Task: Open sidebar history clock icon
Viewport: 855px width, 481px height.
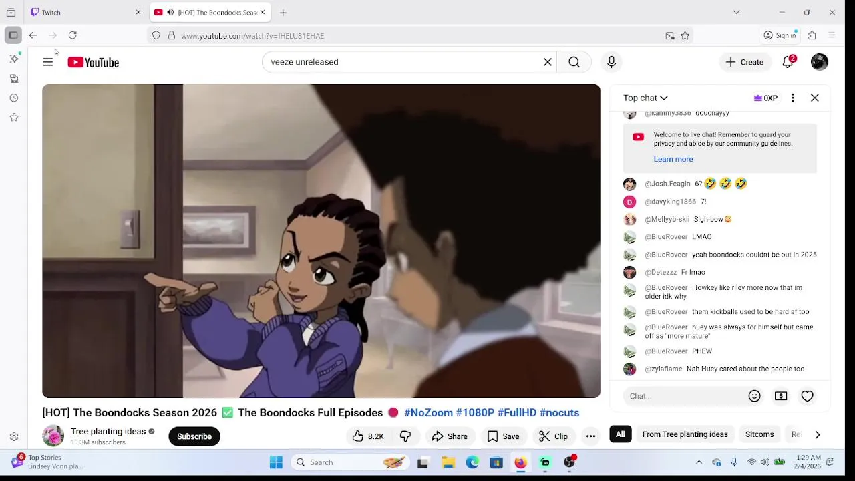Action: click(14, 98)
